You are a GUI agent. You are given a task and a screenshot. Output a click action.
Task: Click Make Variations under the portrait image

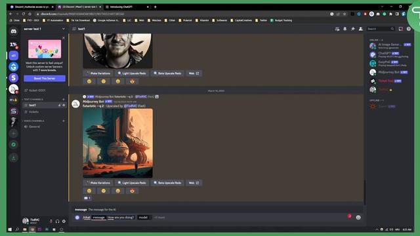(x=98, y=73)
